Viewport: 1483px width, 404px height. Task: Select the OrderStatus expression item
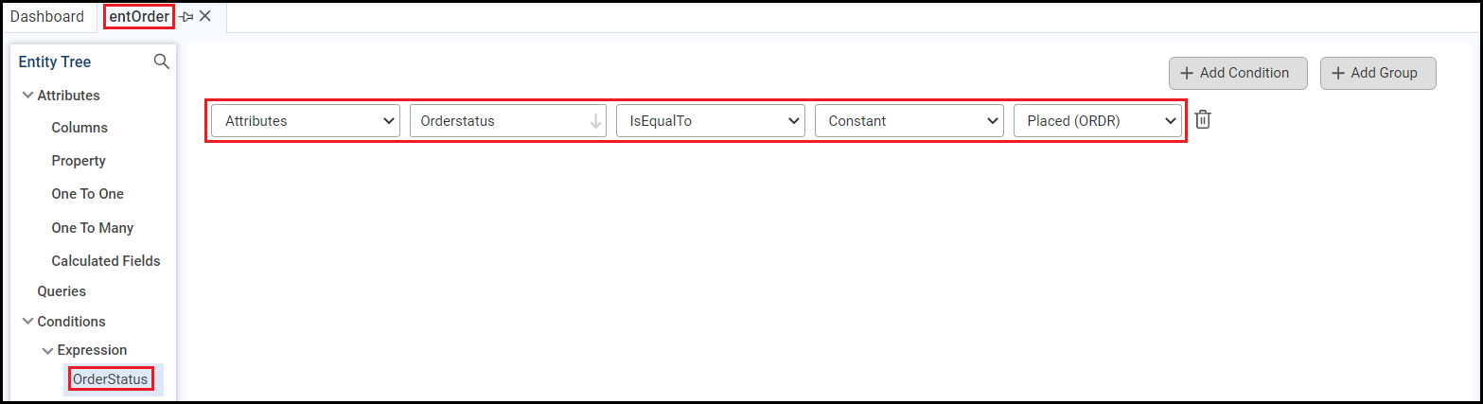[x=111, y=379]
